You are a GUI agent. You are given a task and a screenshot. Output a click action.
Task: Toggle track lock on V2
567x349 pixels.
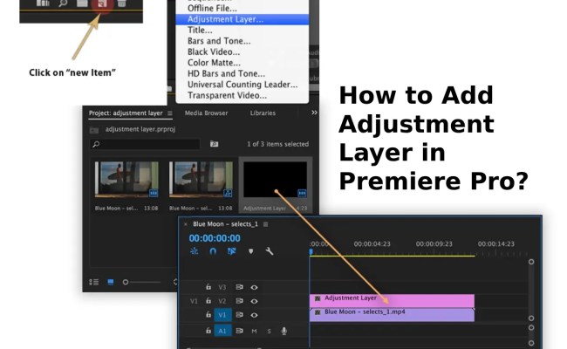click(x=208, y=300)
